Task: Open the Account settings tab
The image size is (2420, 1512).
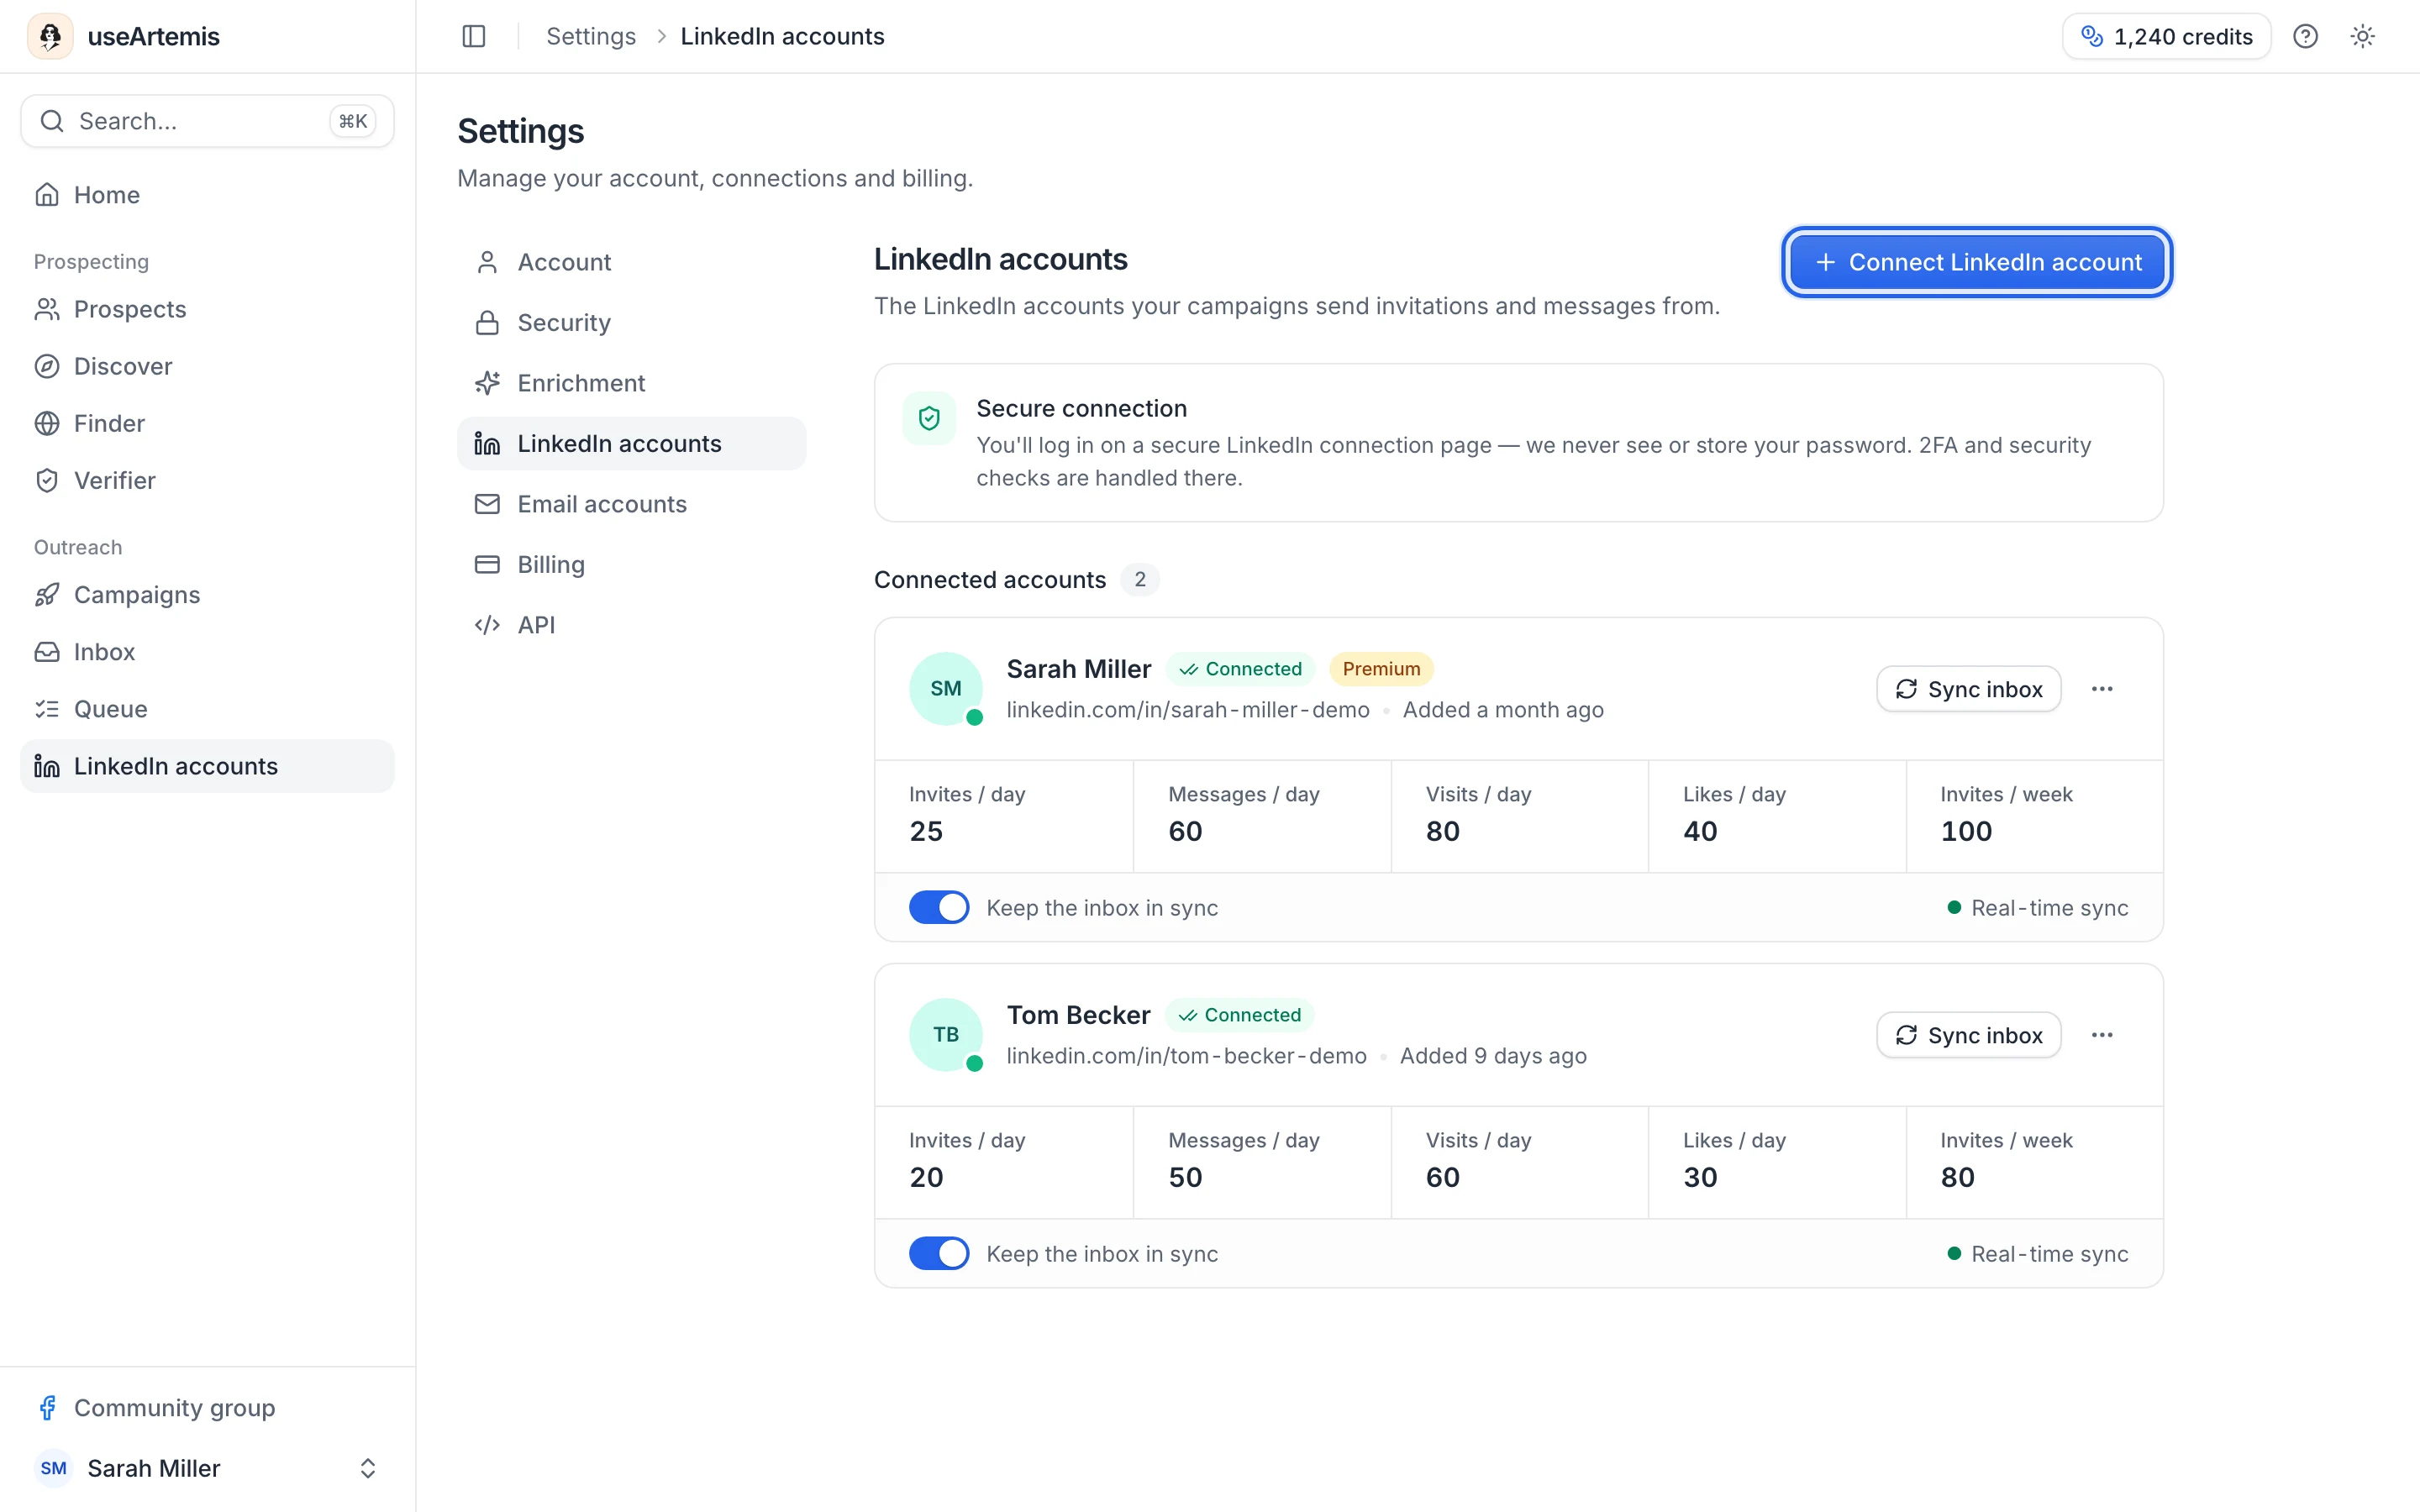Action: pos(632,262)
